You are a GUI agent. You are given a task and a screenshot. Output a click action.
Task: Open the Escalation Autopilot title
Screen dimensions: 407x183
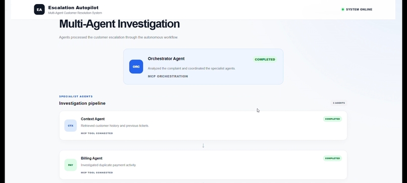point(73,8)
